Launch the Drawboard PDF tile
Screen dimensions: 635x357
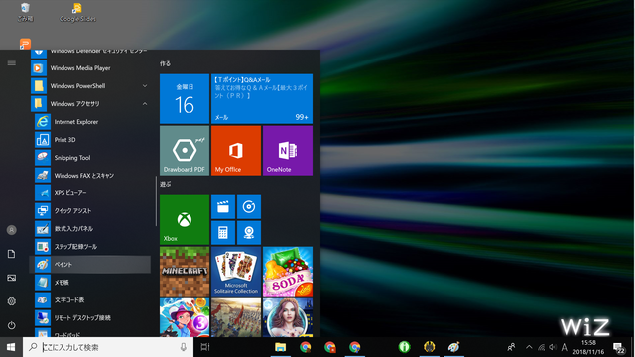185,150
